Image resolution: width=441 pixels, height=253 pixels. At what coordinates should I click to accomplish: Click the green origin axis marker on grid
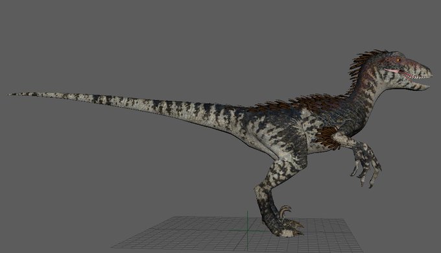click(x=248, y=230)
